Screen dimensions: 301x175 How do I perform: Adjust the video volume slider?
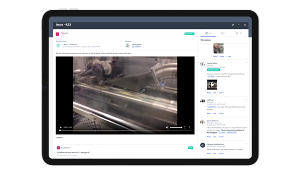point(176,127)
